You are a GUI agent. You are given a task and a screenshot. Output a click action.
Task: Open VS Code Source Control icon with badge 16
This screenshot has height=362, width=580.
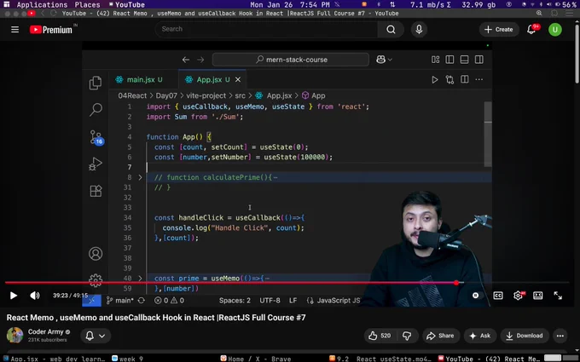pyautogui.click(x=96, y=137)
